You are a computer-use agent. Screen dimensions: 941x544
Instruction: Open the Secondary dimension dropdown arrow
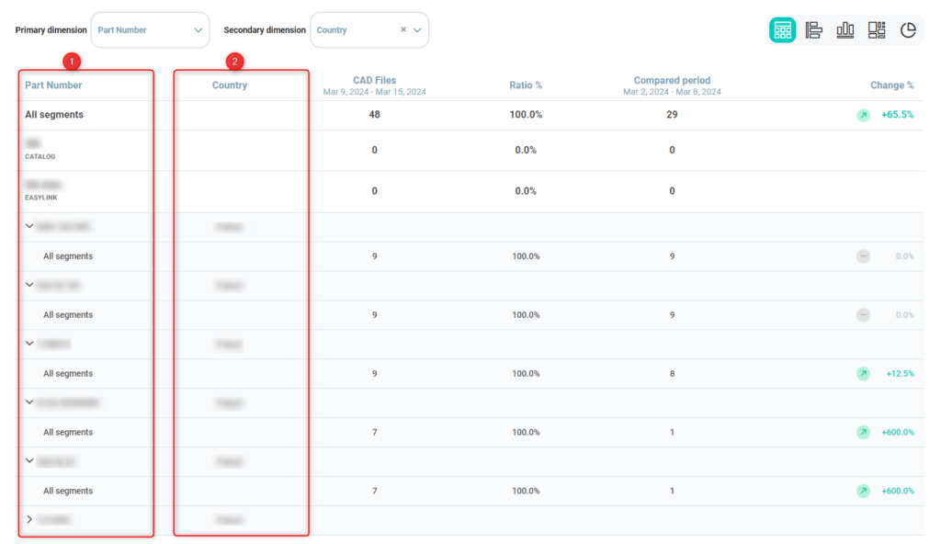pos(418,29)
